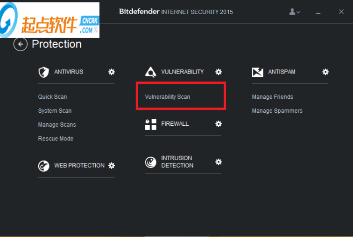The image size is (353, 237).
Task: Open Manage Spammers list
Action: 277,111
